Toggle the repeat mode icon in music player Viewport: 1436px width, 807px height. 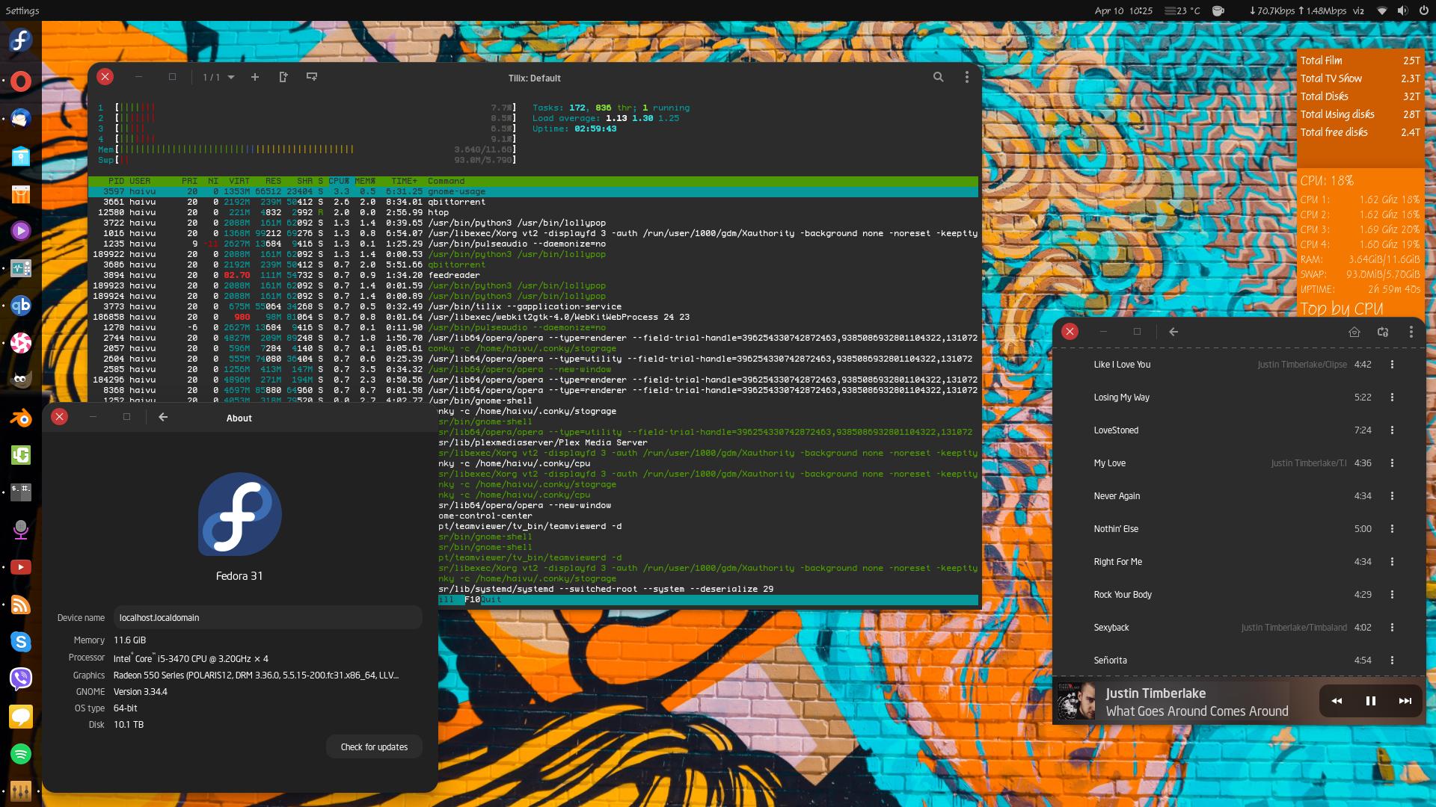(1383, 332)
